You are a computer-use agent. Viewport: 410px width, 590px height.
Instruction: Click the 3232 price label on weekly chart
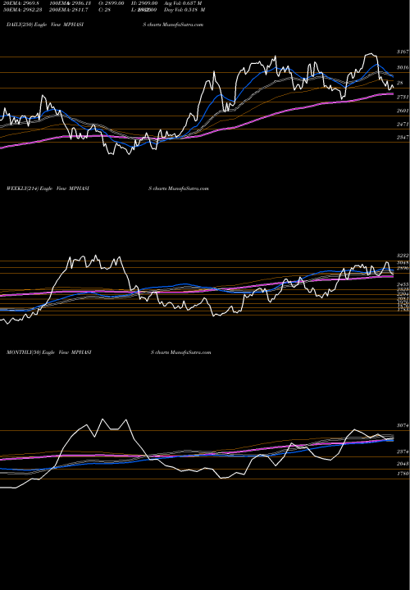(403, 256)
